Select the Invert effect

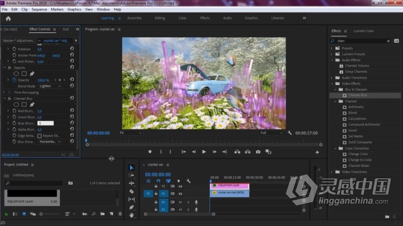352,130
